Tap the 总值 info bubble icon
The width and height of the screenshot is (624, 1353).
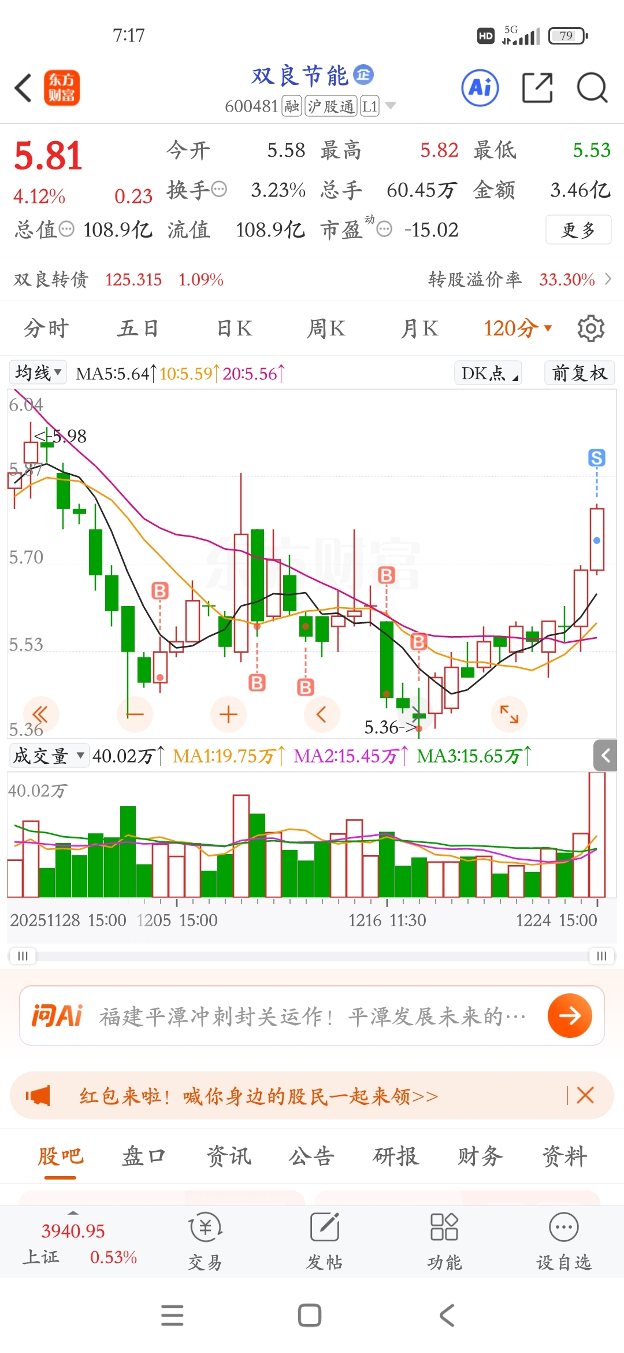67,229
